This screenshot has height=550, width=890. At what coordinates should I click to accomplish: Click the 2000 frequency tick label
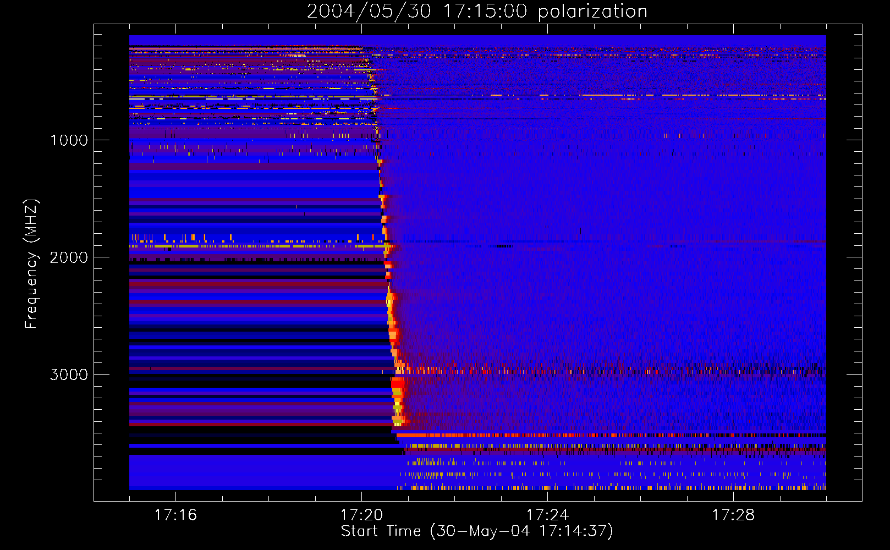(x=69, y=257)
